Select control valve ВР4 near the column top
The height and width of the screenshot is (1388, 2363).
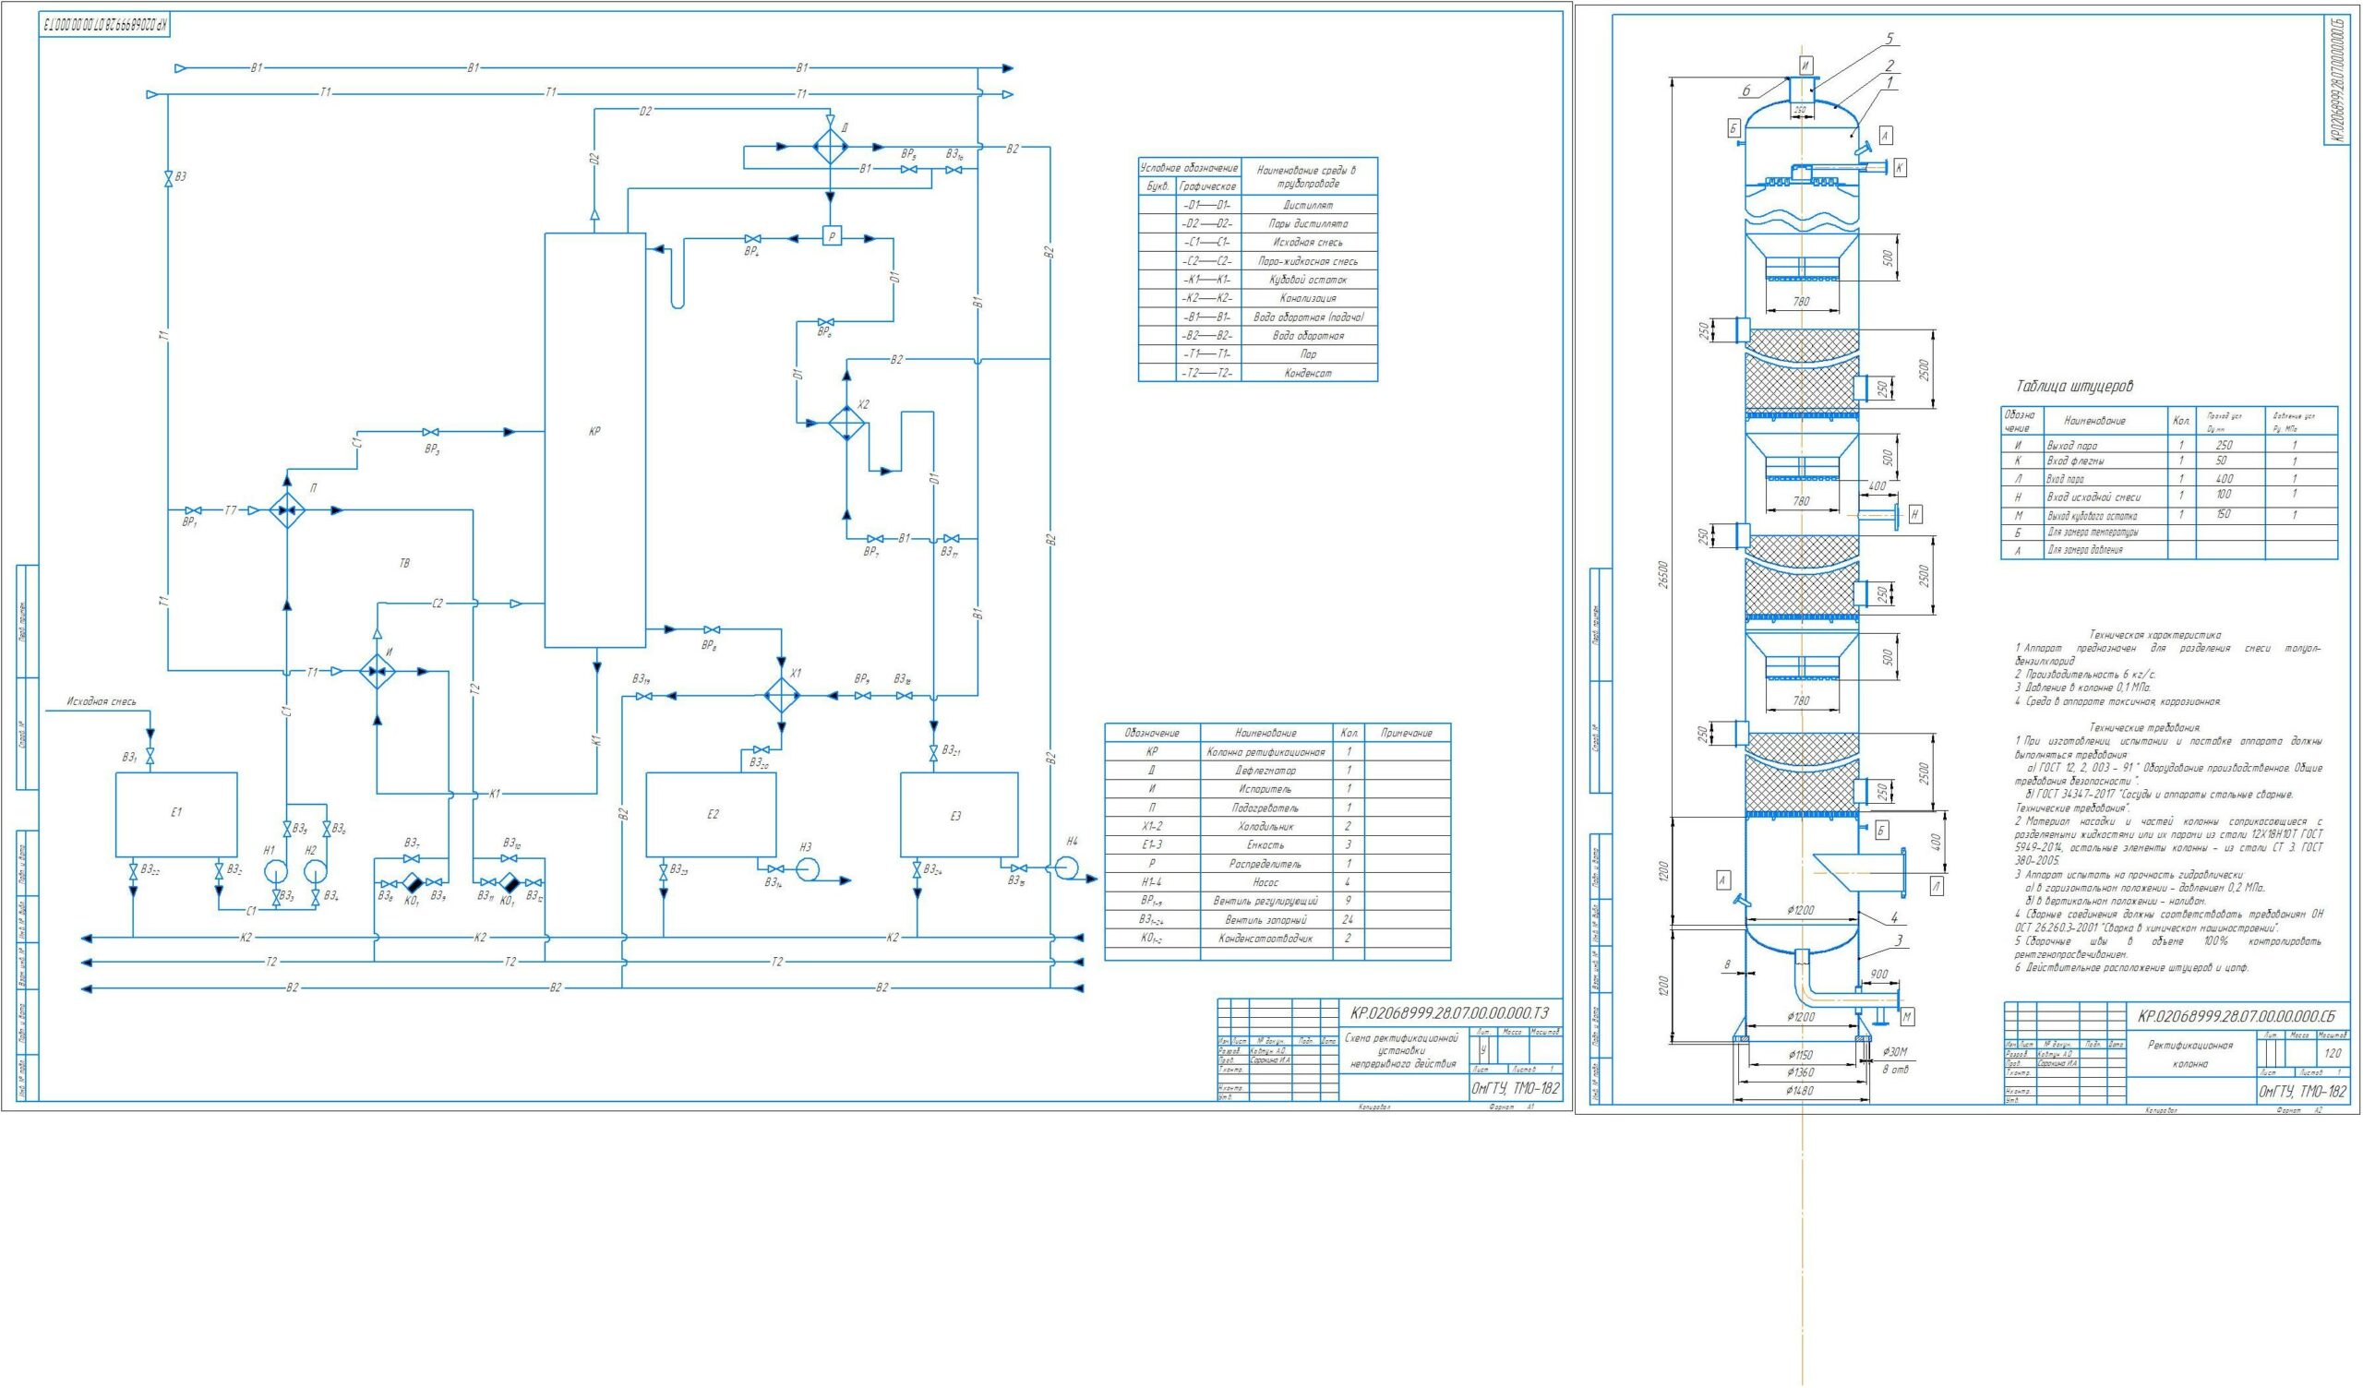coord(752,239)
